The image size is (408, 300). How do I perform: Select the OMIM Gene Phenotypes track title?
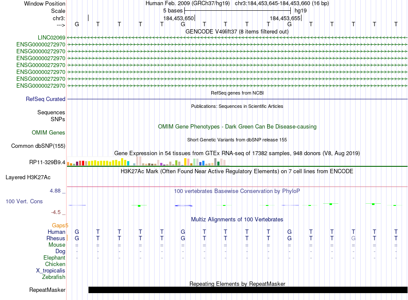237,126
